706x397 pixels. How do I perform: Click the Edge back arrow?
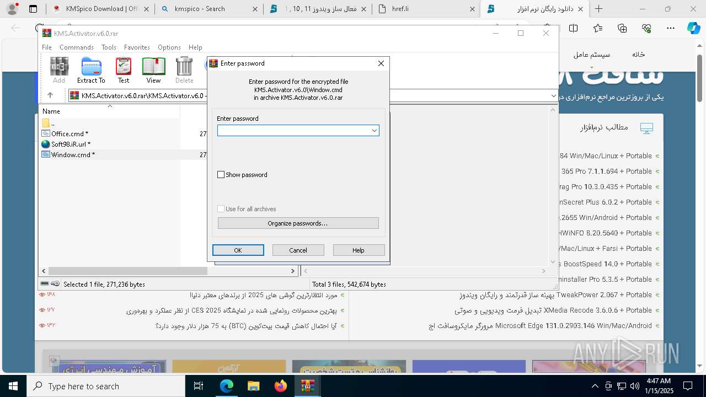pyautogui.click(x=15, y=28)
